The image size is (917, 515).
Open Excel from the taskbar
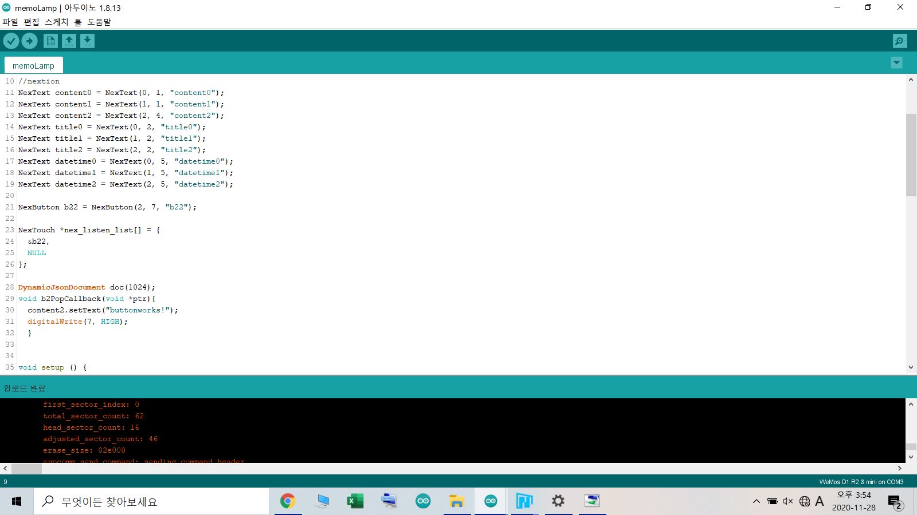[355, 501]
